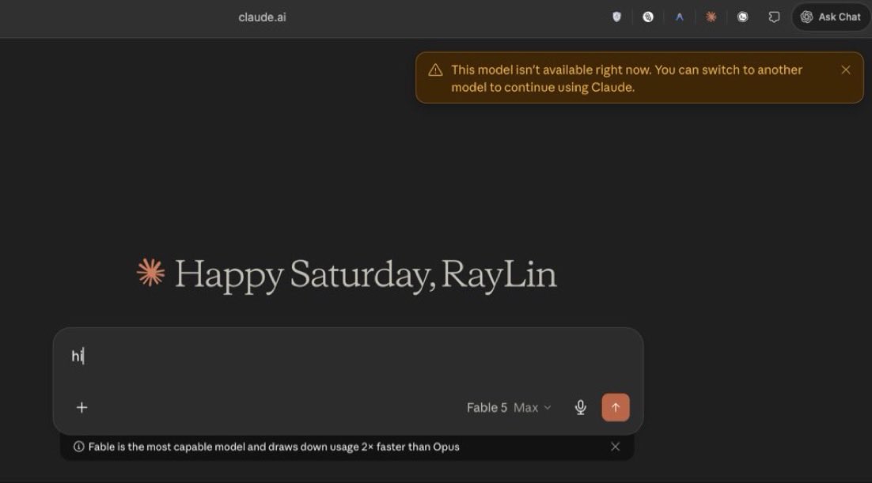Image resolution: width=872 pixels, height=483 pixels.
Task: Click the orange Claude starburst toolbar icon
Action: point(711,17)
